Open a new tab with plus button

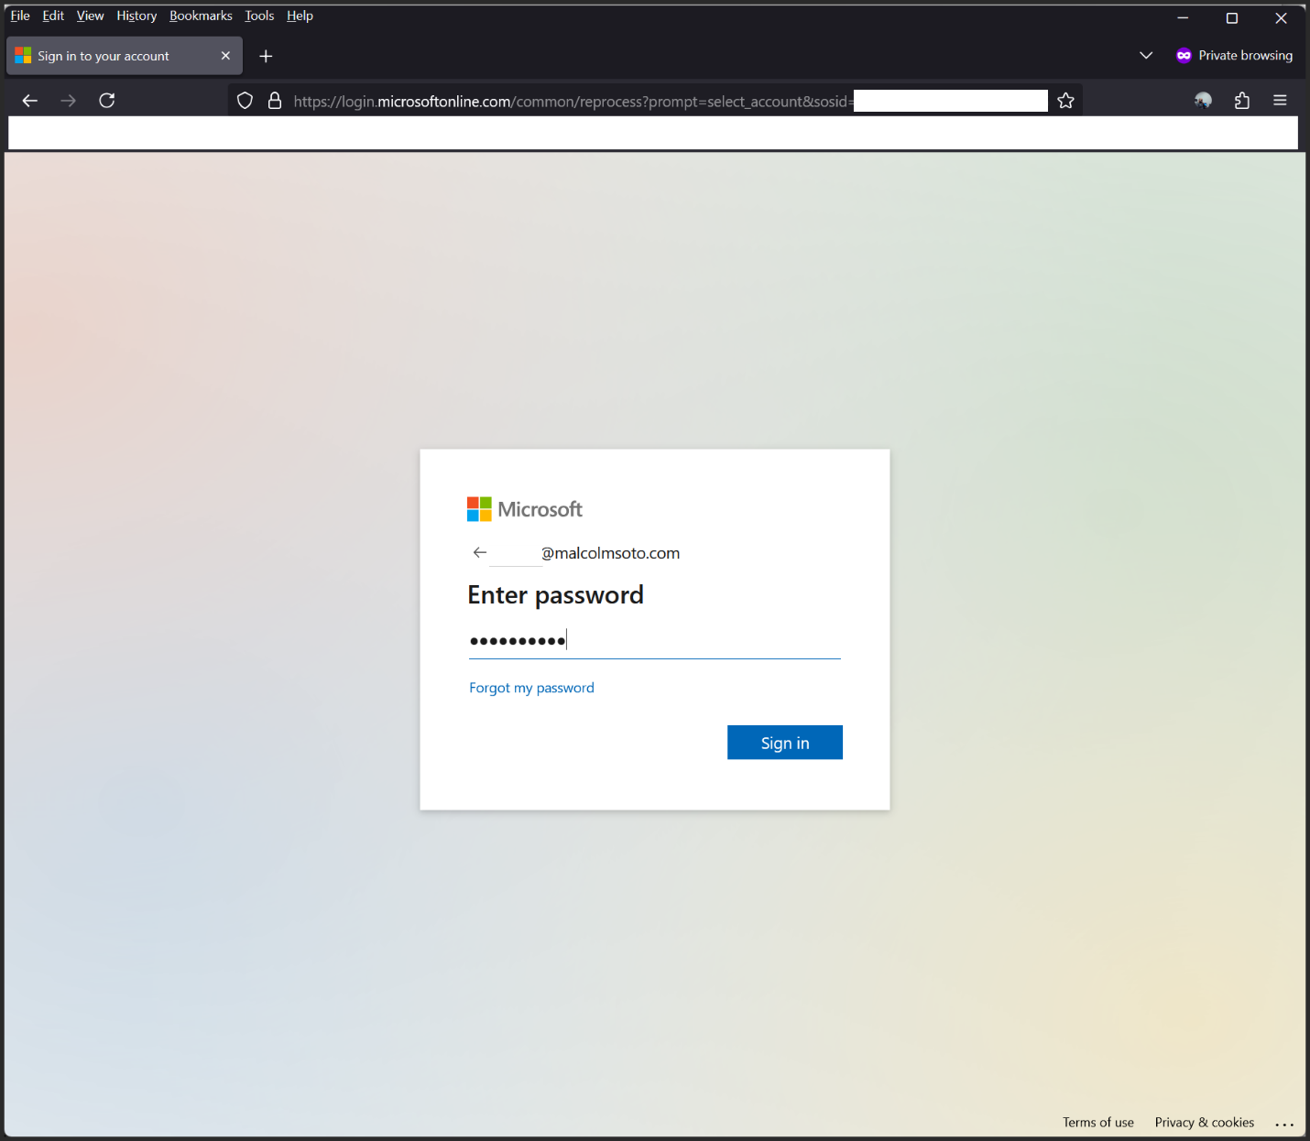coord(266,57)
